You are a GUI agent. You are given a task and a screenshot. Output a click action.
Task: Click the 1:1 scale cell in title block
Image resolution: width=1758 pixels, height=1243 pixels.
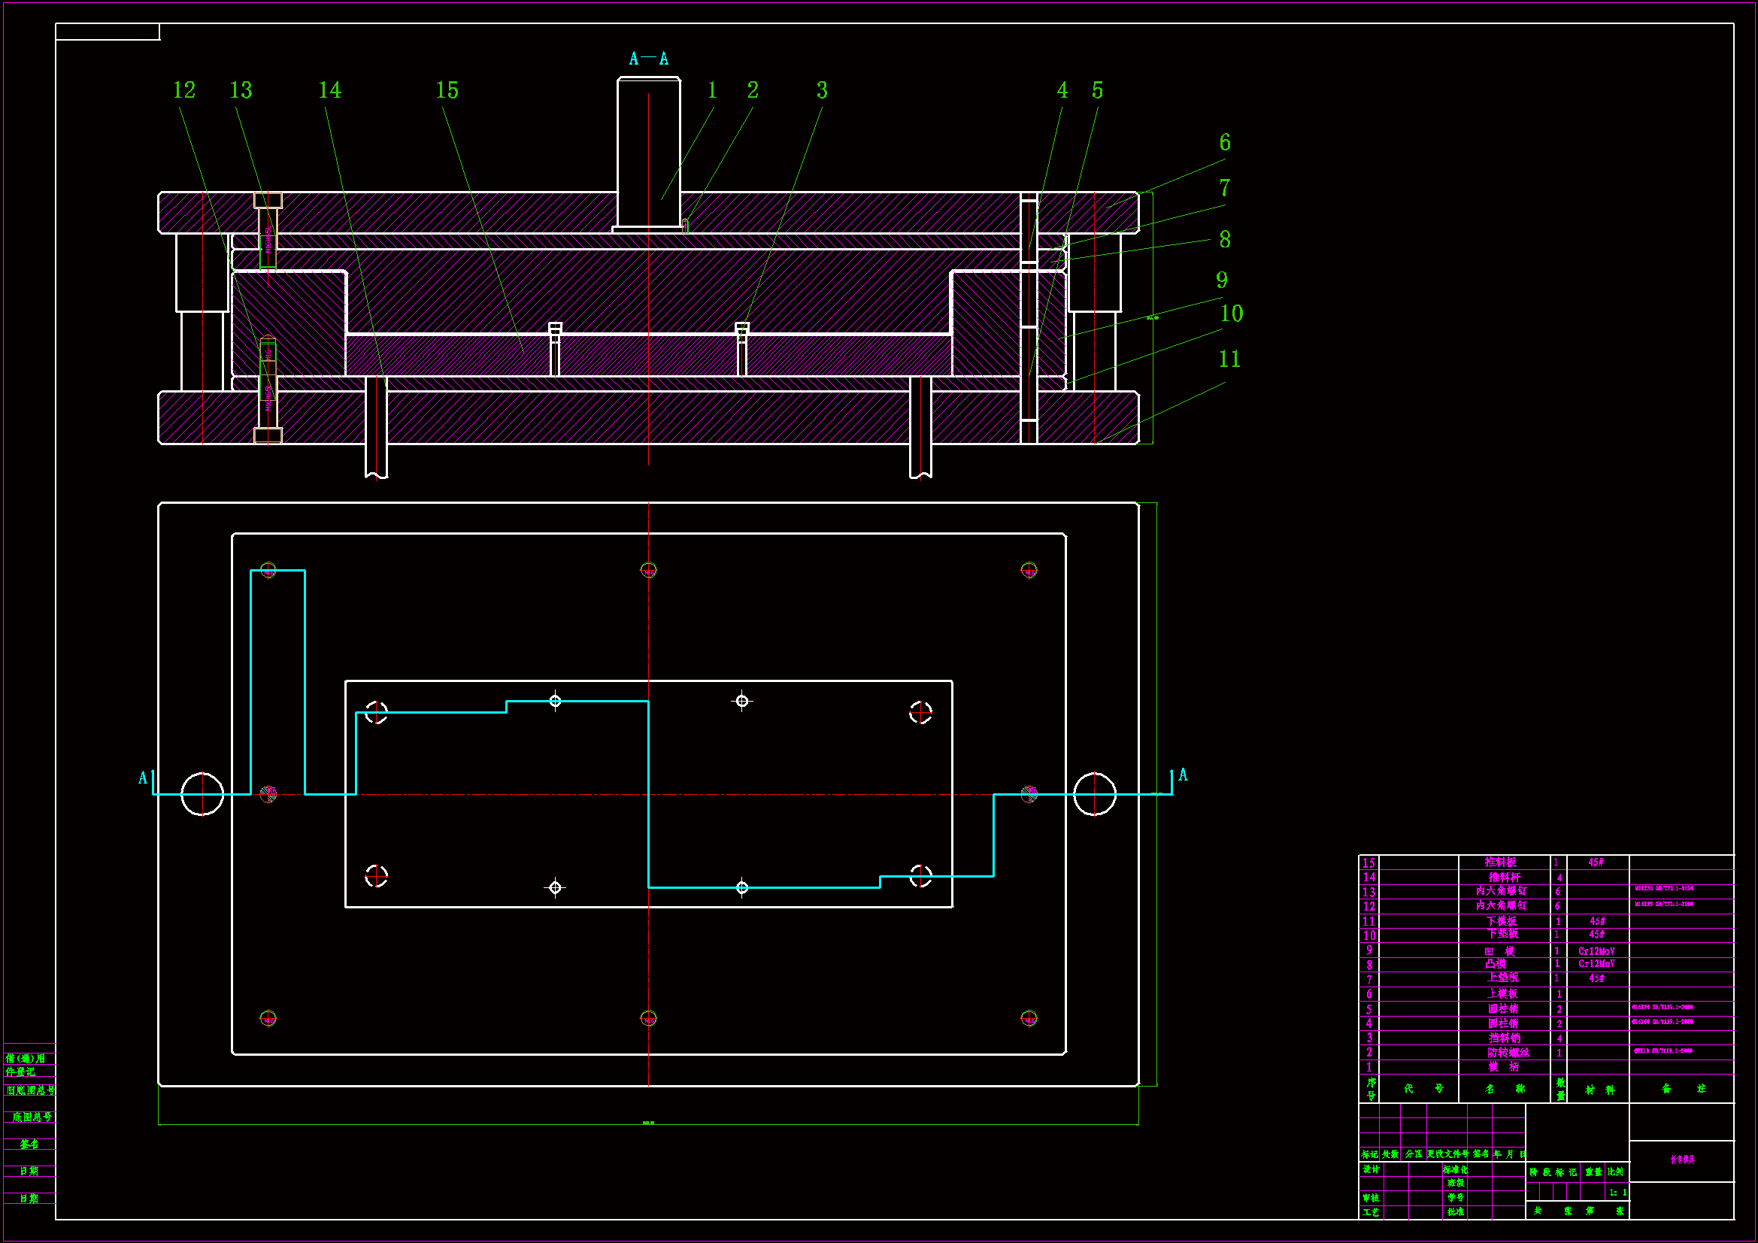[1617, 1193]
